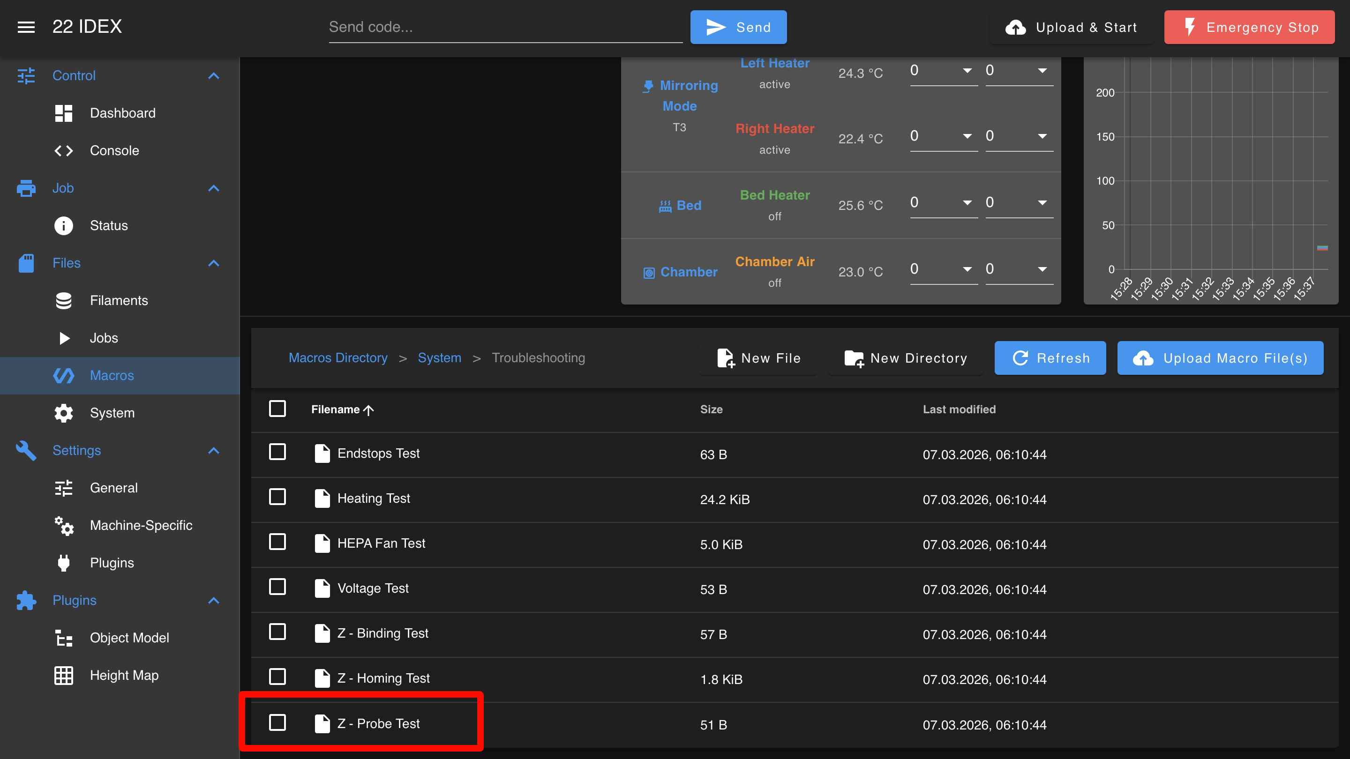Check the Endstops Test checkbox

[x=277, y=452]
